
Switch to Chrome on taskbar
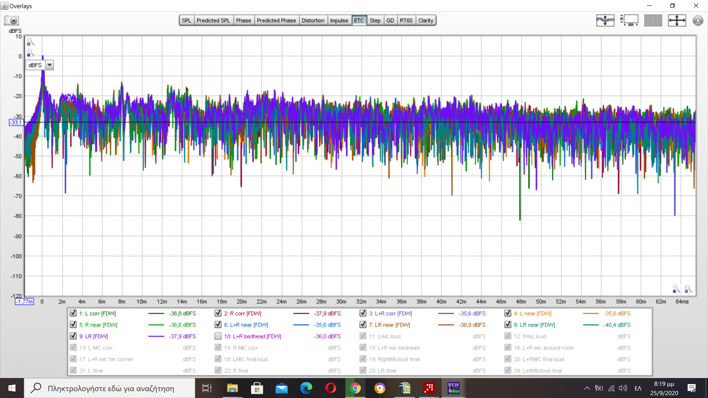click(355, 388)
